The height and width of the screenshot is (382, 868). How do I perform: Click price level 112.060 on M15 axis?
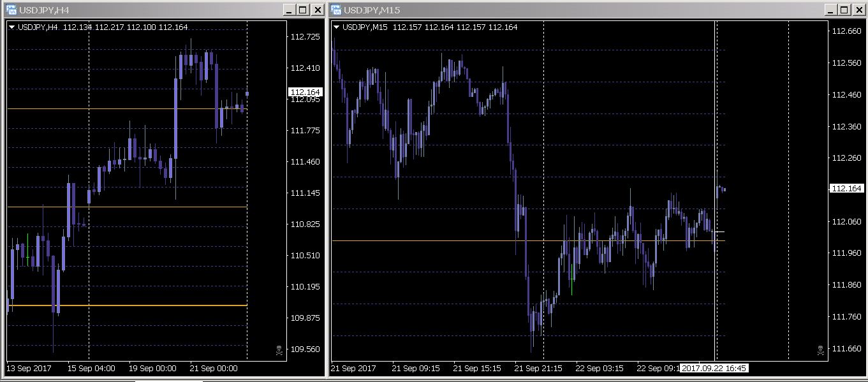(846, 221)
